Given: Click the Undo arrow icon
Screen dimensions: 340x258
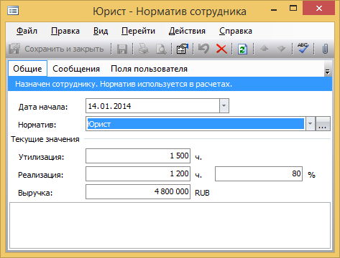Looking at the screenshot, I should tap(203, 49).
